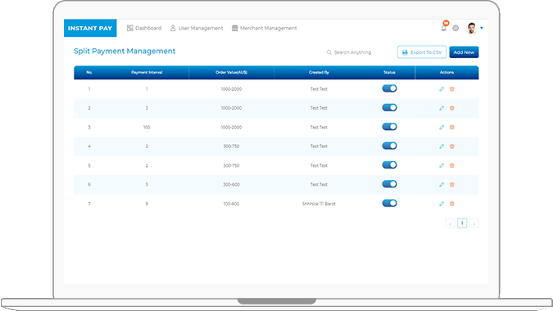Toggle status switch for row 1
The image size is (553, 311).
coord(389,88)
